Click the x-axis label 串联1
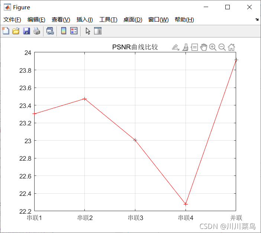 [34, 218]
